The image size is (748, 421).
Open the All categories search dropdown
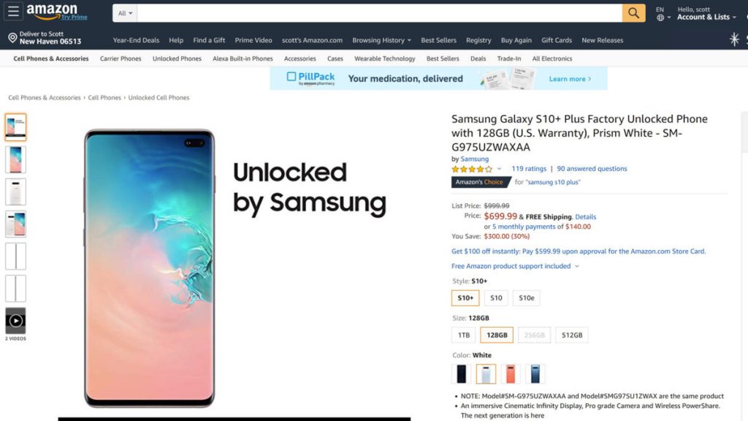(124, 12)
